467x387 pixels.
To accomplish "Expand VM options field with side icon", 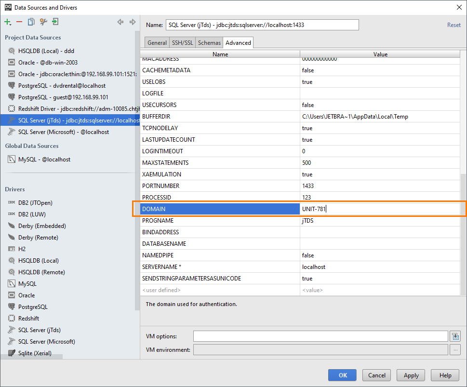I will click(x=454, y=336).
